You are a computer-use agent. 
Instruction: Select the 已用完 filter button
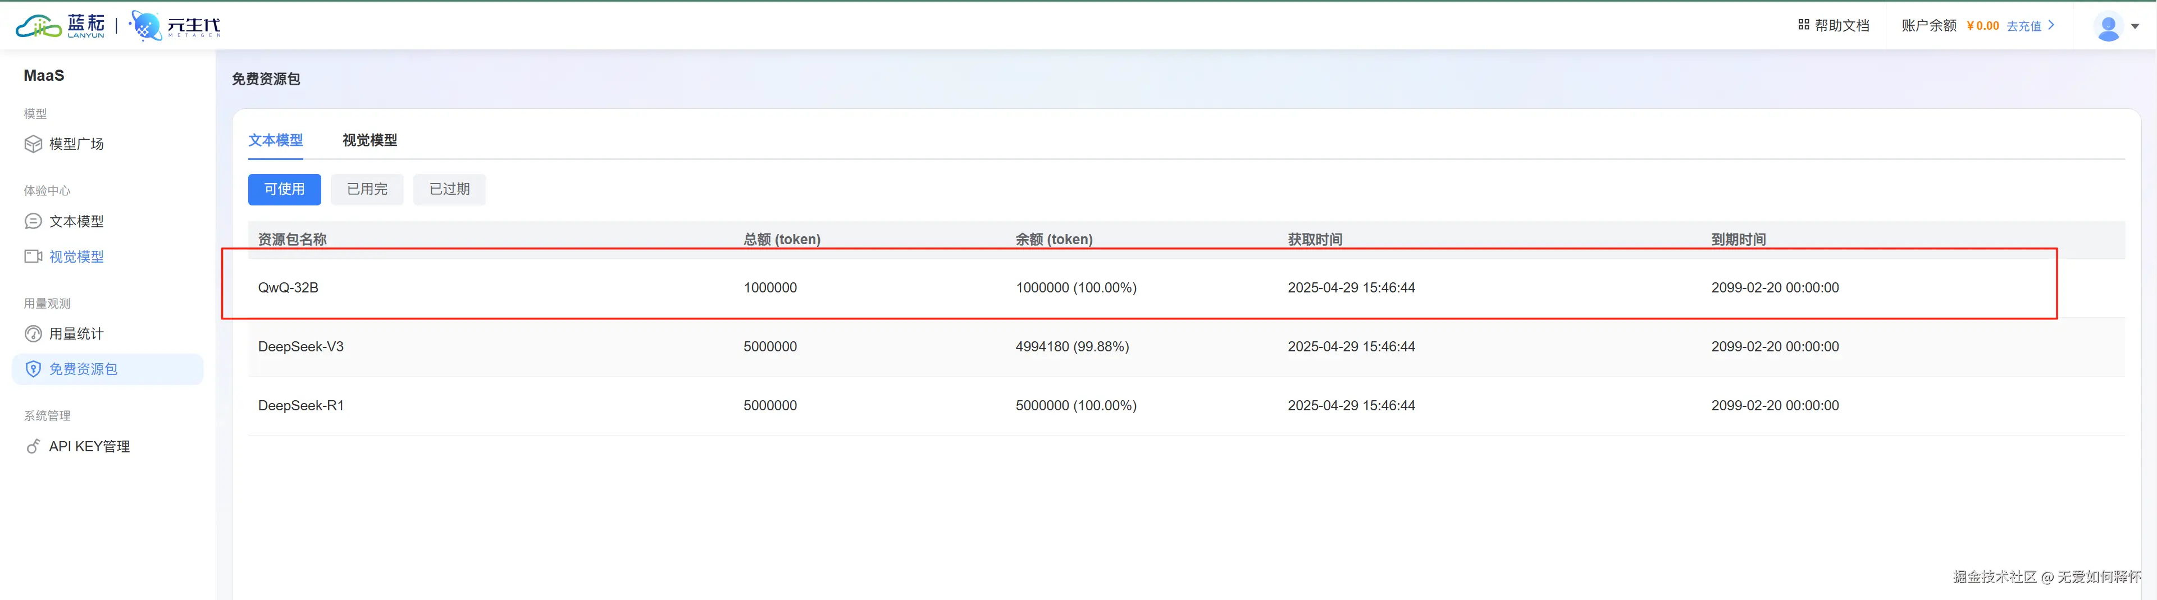coord(367,189)
